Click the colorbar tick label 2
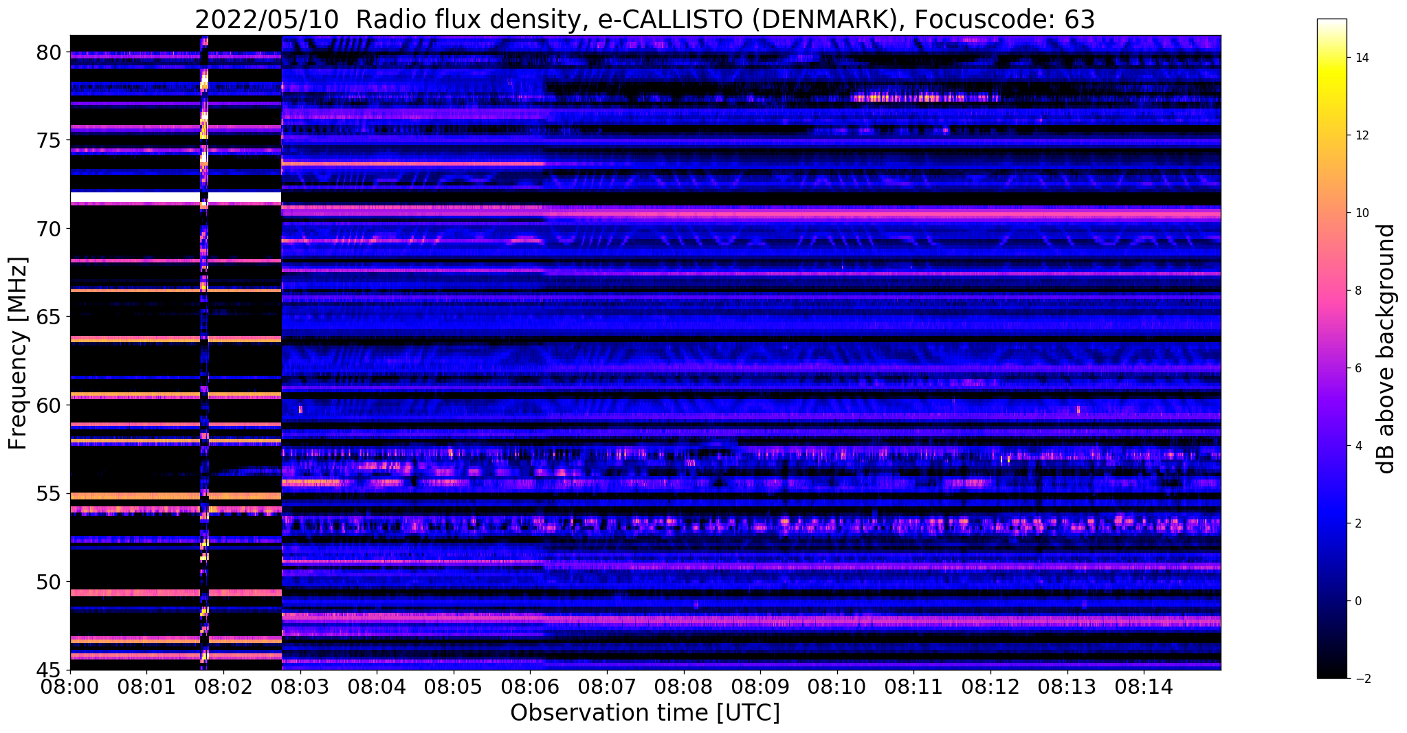Viewport: 1407px width, 733px height. tap(1358, 523)
